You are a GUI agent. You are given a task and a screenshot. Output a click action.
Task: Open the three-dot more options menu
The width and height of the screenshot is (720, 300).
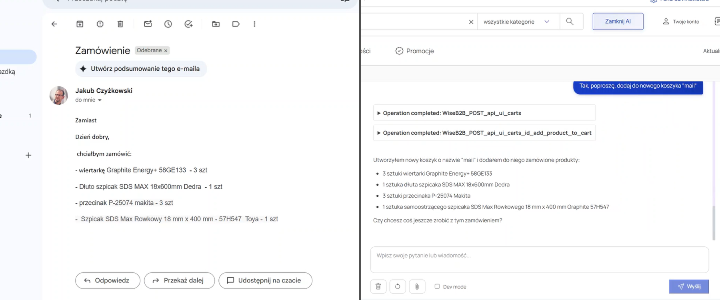(254, 24)
